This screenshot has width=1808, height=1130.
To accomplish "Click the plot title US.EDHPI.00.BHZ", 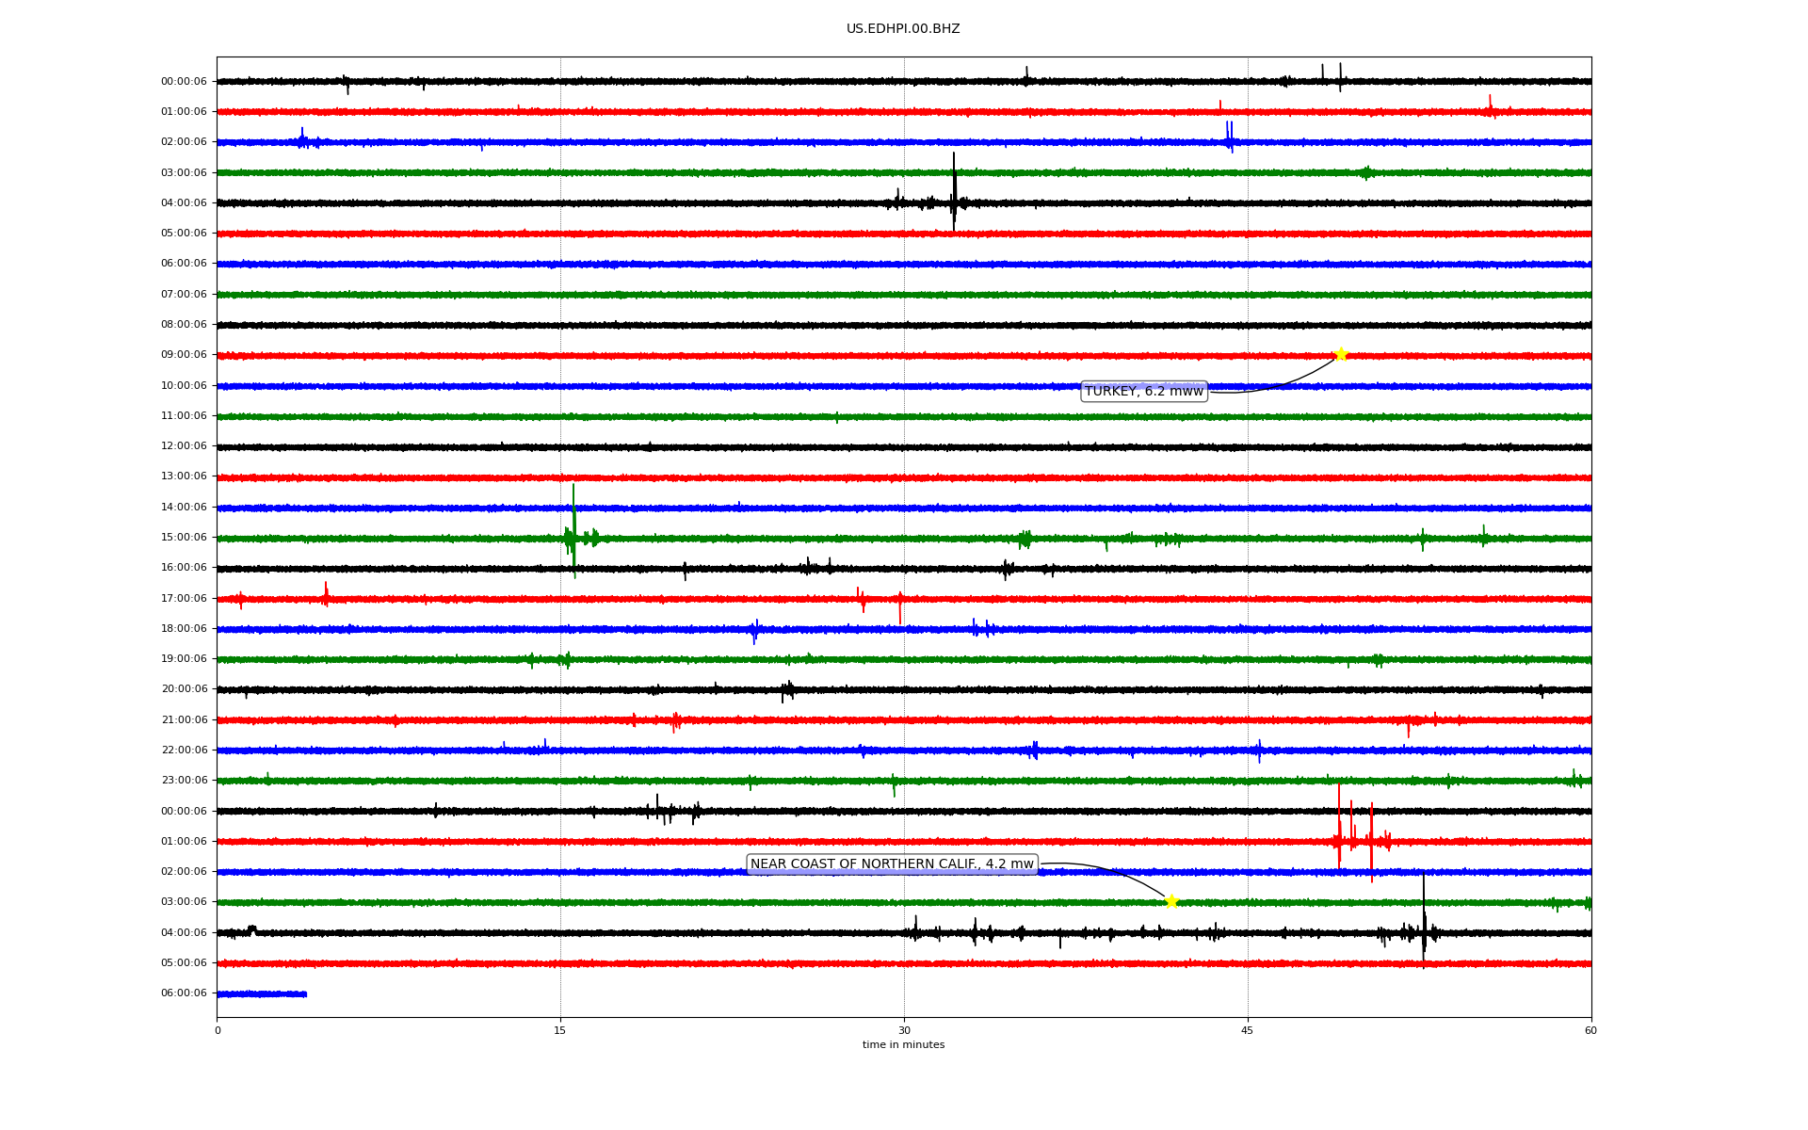I will (903, 29).
